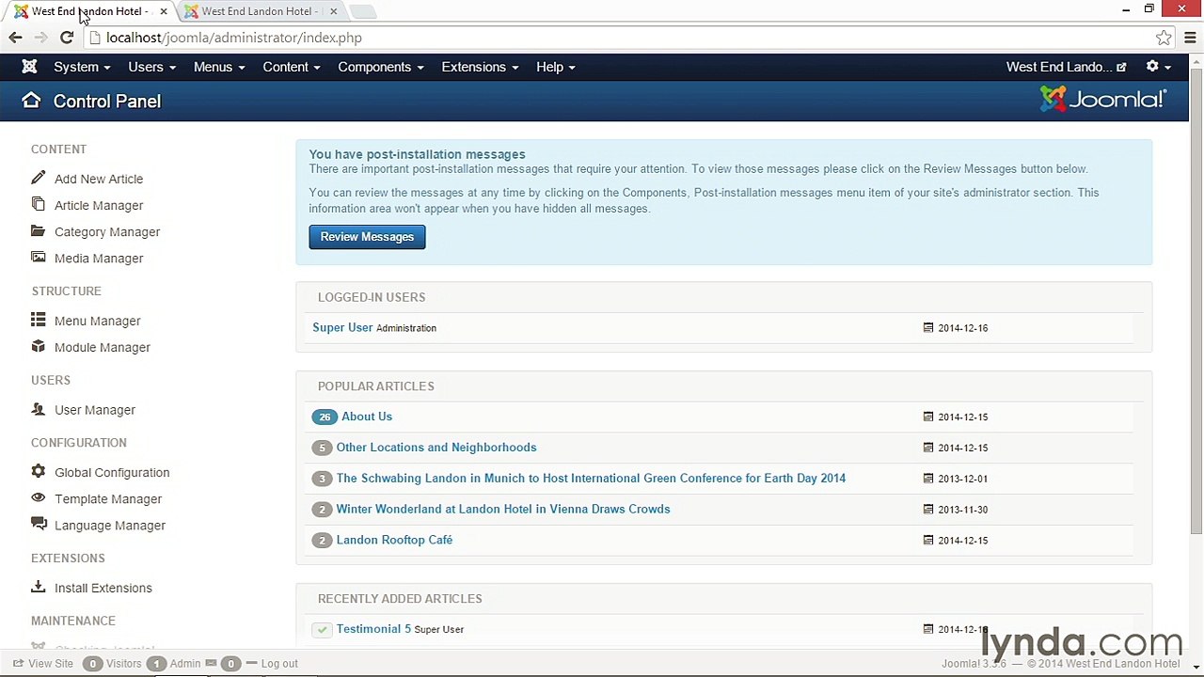Click the Control Panel home icon

[31, 101]
